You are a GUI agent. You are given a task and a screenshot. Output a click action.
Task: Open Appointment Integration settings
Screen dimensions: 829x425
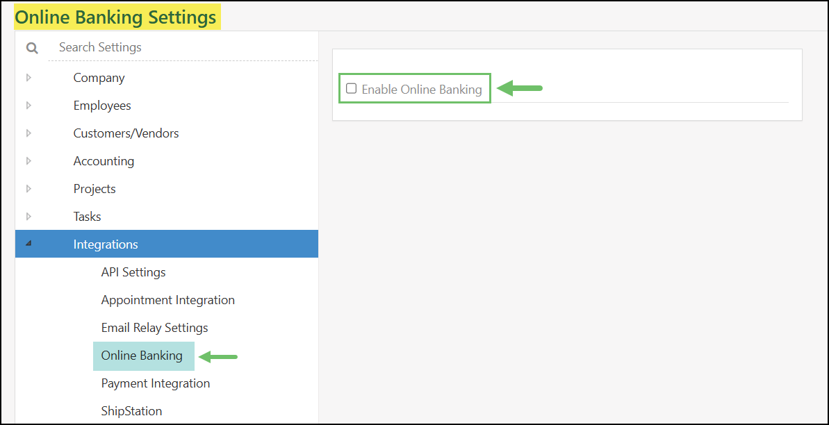[167, 299]
